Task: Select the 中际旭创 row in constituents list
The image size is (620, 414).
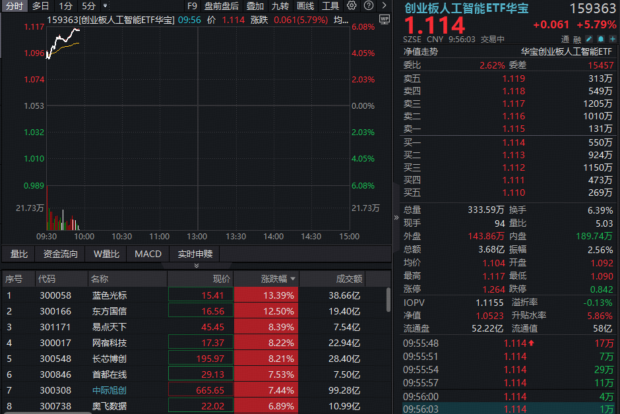Action: click(109, 390)
